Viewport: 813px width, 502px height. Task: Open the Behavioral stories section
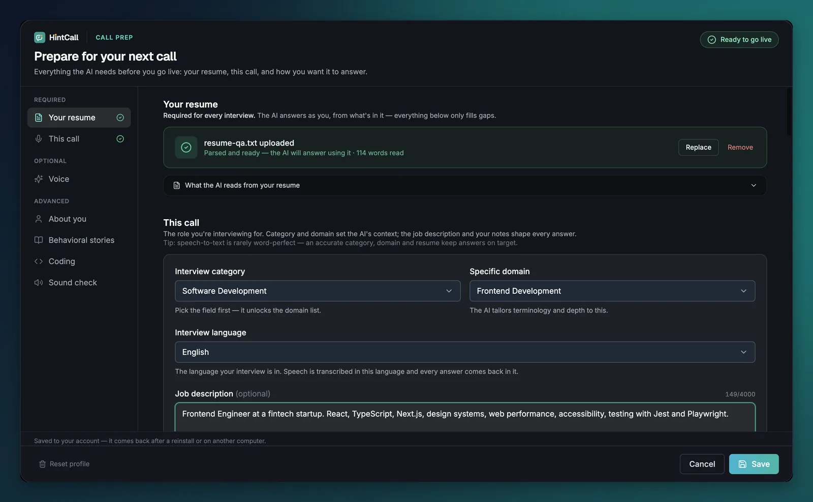[x=79, y=240]
